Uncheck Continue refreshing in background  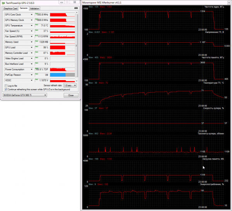tap(6, 89)
